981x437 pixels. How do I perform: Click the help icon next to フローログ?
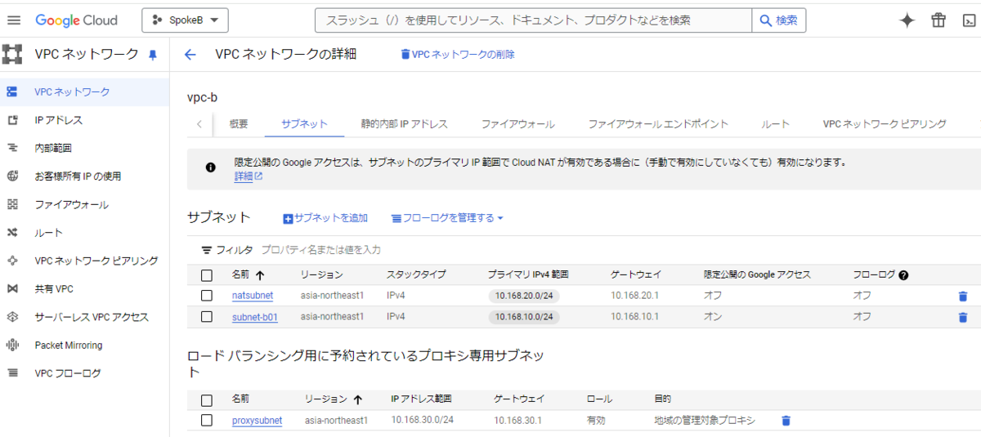pyautogui.click(x=904, y=275)
